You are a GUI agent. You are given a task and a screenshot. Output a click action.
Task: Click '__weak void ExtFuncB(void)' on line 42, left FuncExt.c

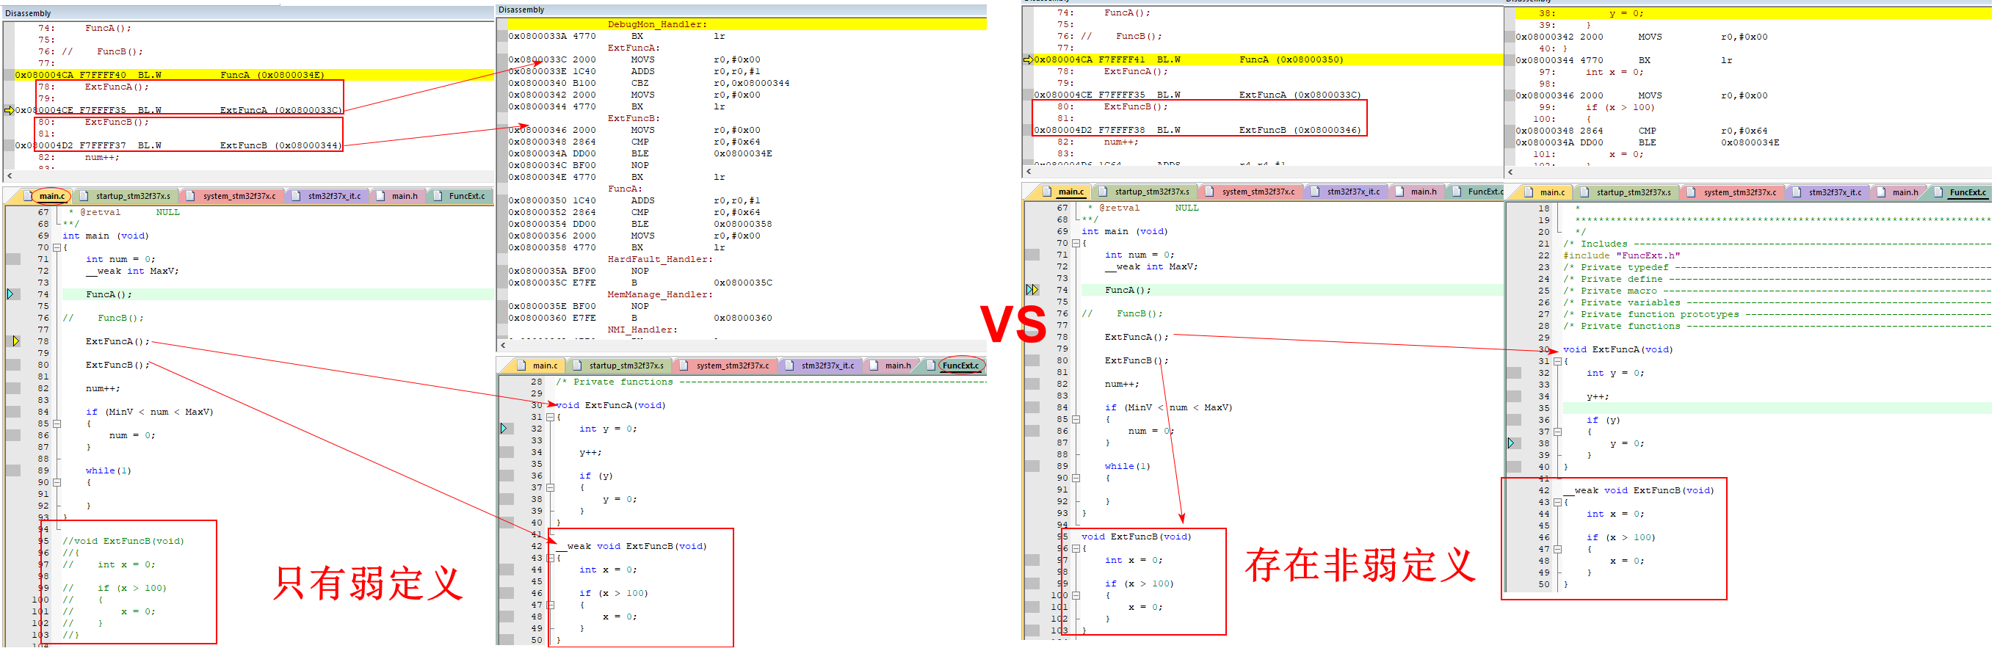(631, 546)
